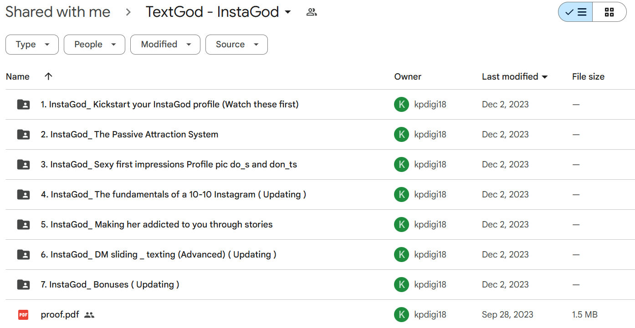Open the proof.pdf file name

(60, 314)
